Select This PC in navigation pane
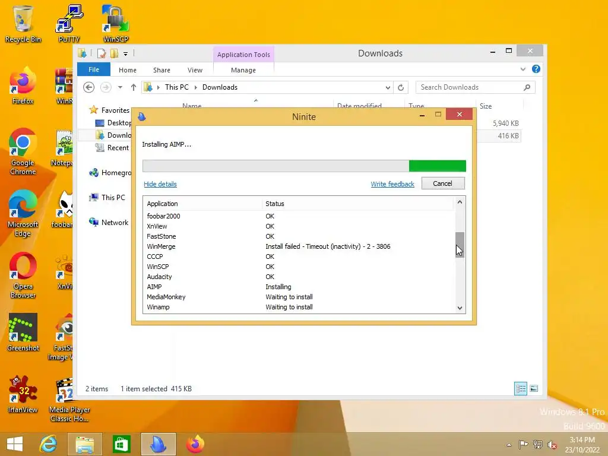 [107, 197]
